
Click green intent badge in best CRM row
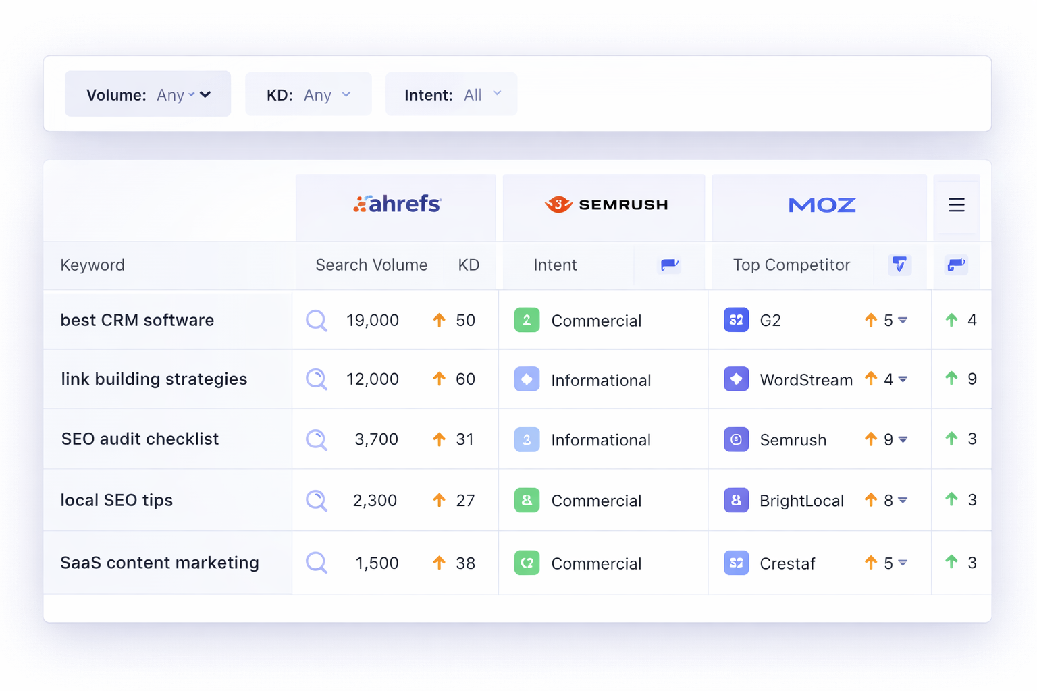pyautogui.click(x=527, y=320)
